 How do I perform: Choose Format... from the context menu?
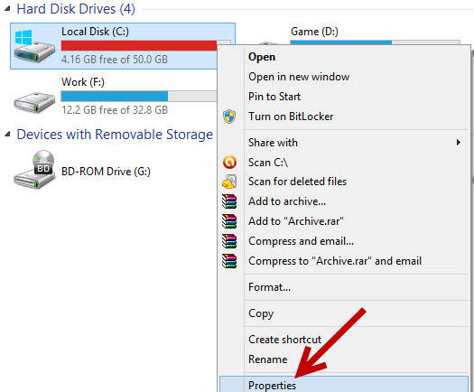[x=269, y=287]
